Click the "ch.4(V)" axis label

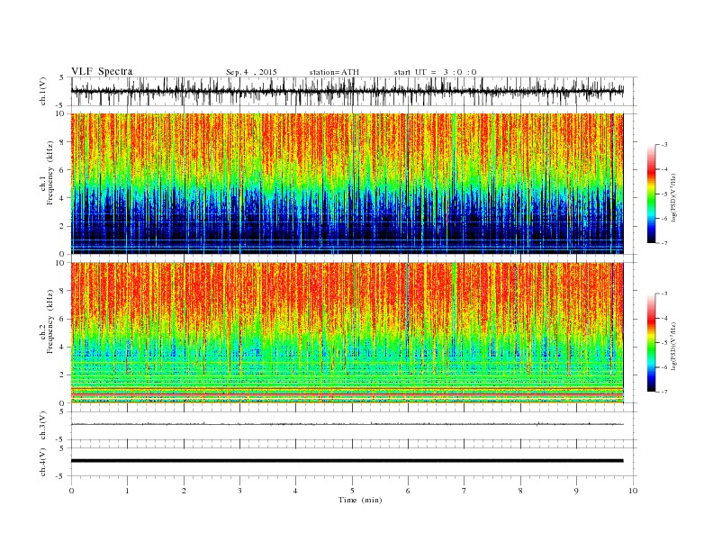coord(43,462)
